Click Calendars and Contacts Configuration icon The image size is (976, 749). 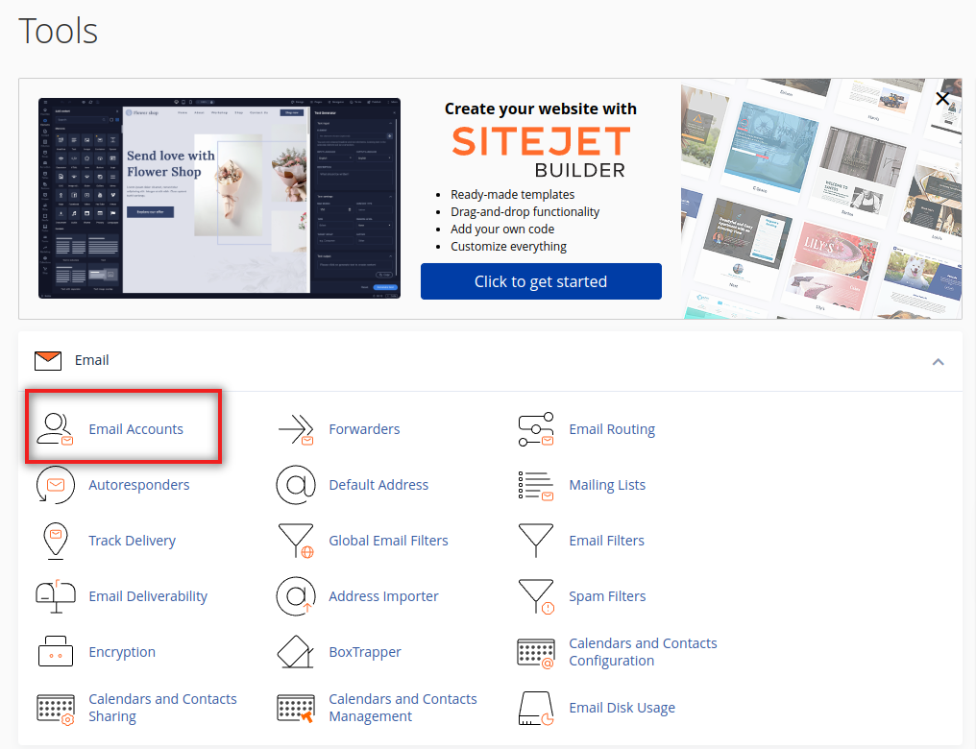(536, 653)
